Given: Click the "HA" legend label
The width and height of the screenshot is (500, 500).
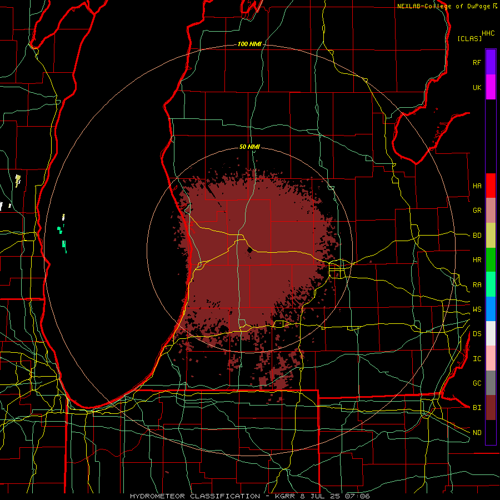Looking at the screenshot, I should pyautogui.click(x=477, y=186).
